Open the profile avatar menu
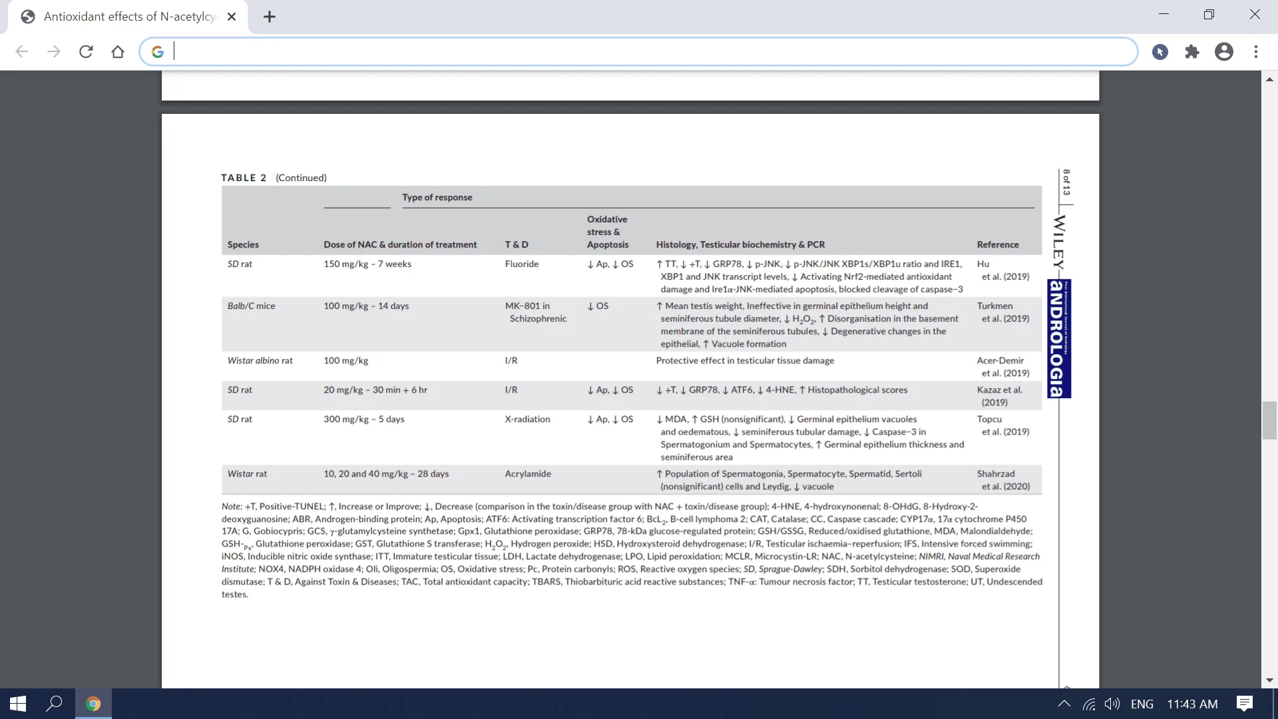This screenshot has height=719, width=1278. point(1224,52)
